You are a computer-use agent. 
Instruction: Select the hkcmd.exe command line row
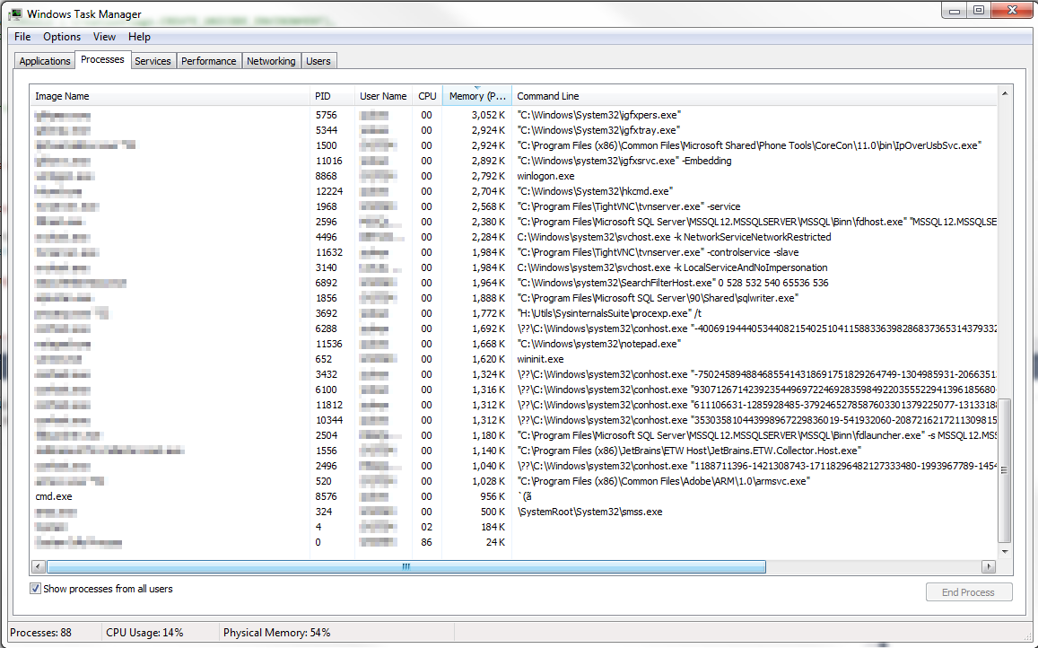pyautogui.click(x=514, y=191)
